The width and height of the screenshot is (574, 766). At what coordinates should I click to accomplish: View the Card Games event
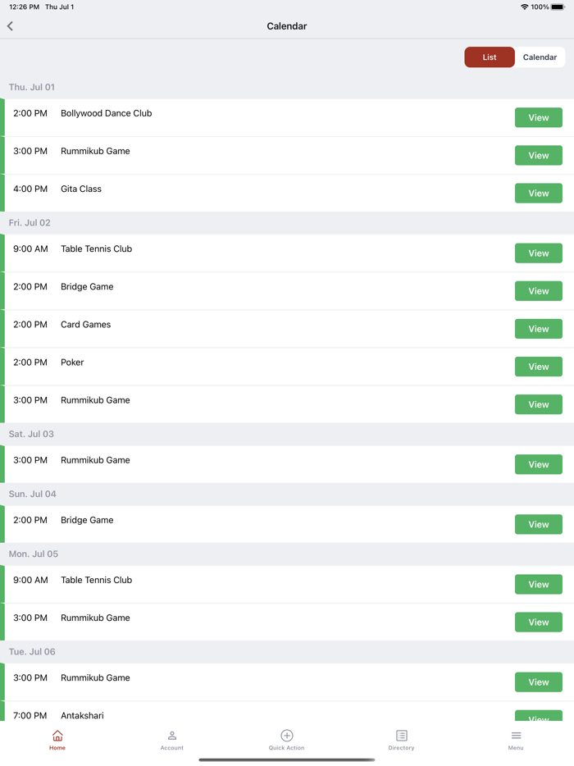[538, 329]
